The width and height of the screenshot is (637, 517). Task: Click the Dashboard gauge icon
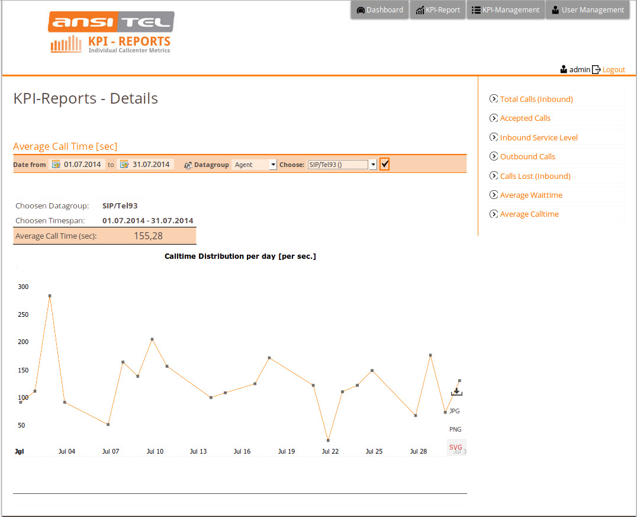[361, 10]
